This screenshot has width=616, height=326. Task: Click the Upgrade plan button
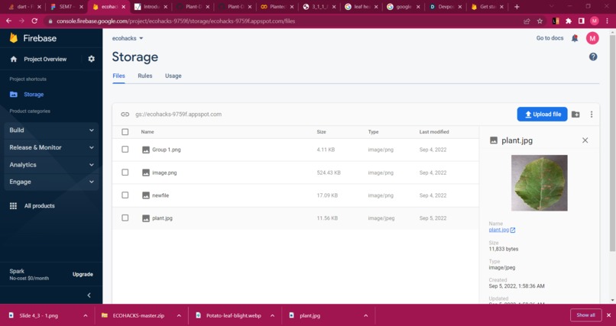[x=83, y=275]
